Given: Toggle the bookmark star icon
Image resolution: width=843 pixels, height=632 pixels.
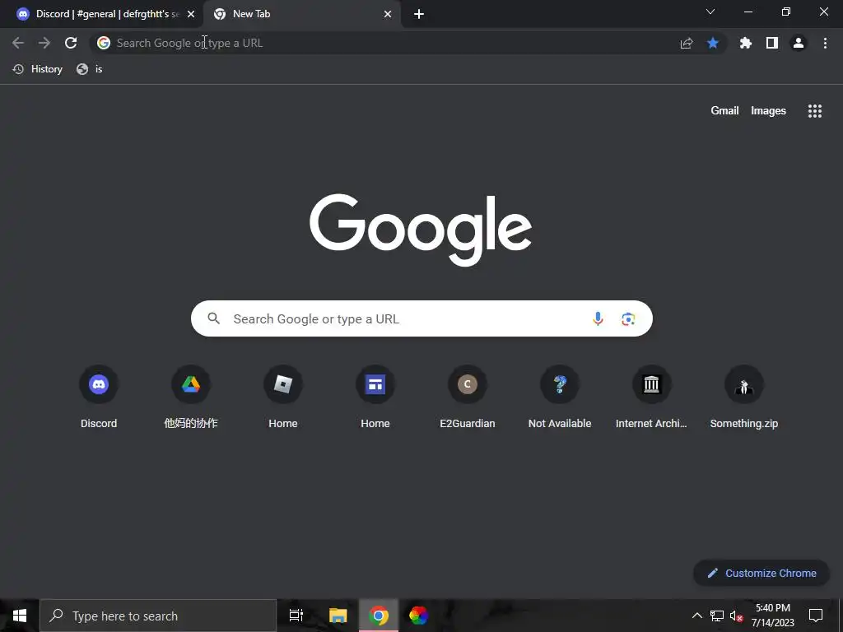Looking at the screenshot, I should (x=713, y=43).
